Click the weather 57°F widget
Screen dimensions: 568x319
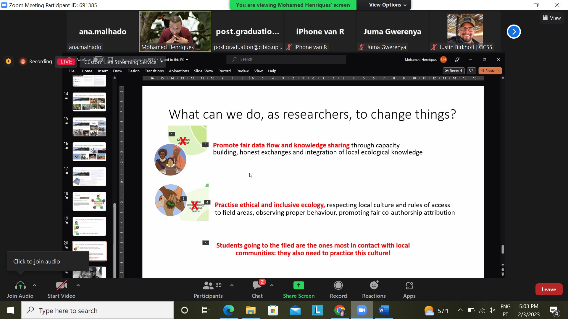437,310
